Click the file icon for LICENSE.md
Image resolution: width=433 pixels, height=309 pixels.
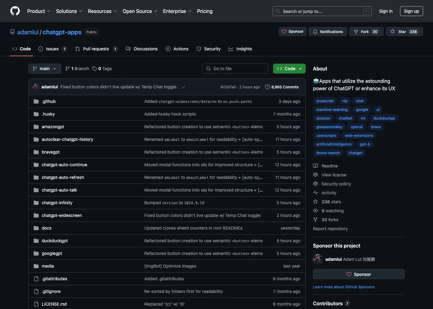(36, 304)
